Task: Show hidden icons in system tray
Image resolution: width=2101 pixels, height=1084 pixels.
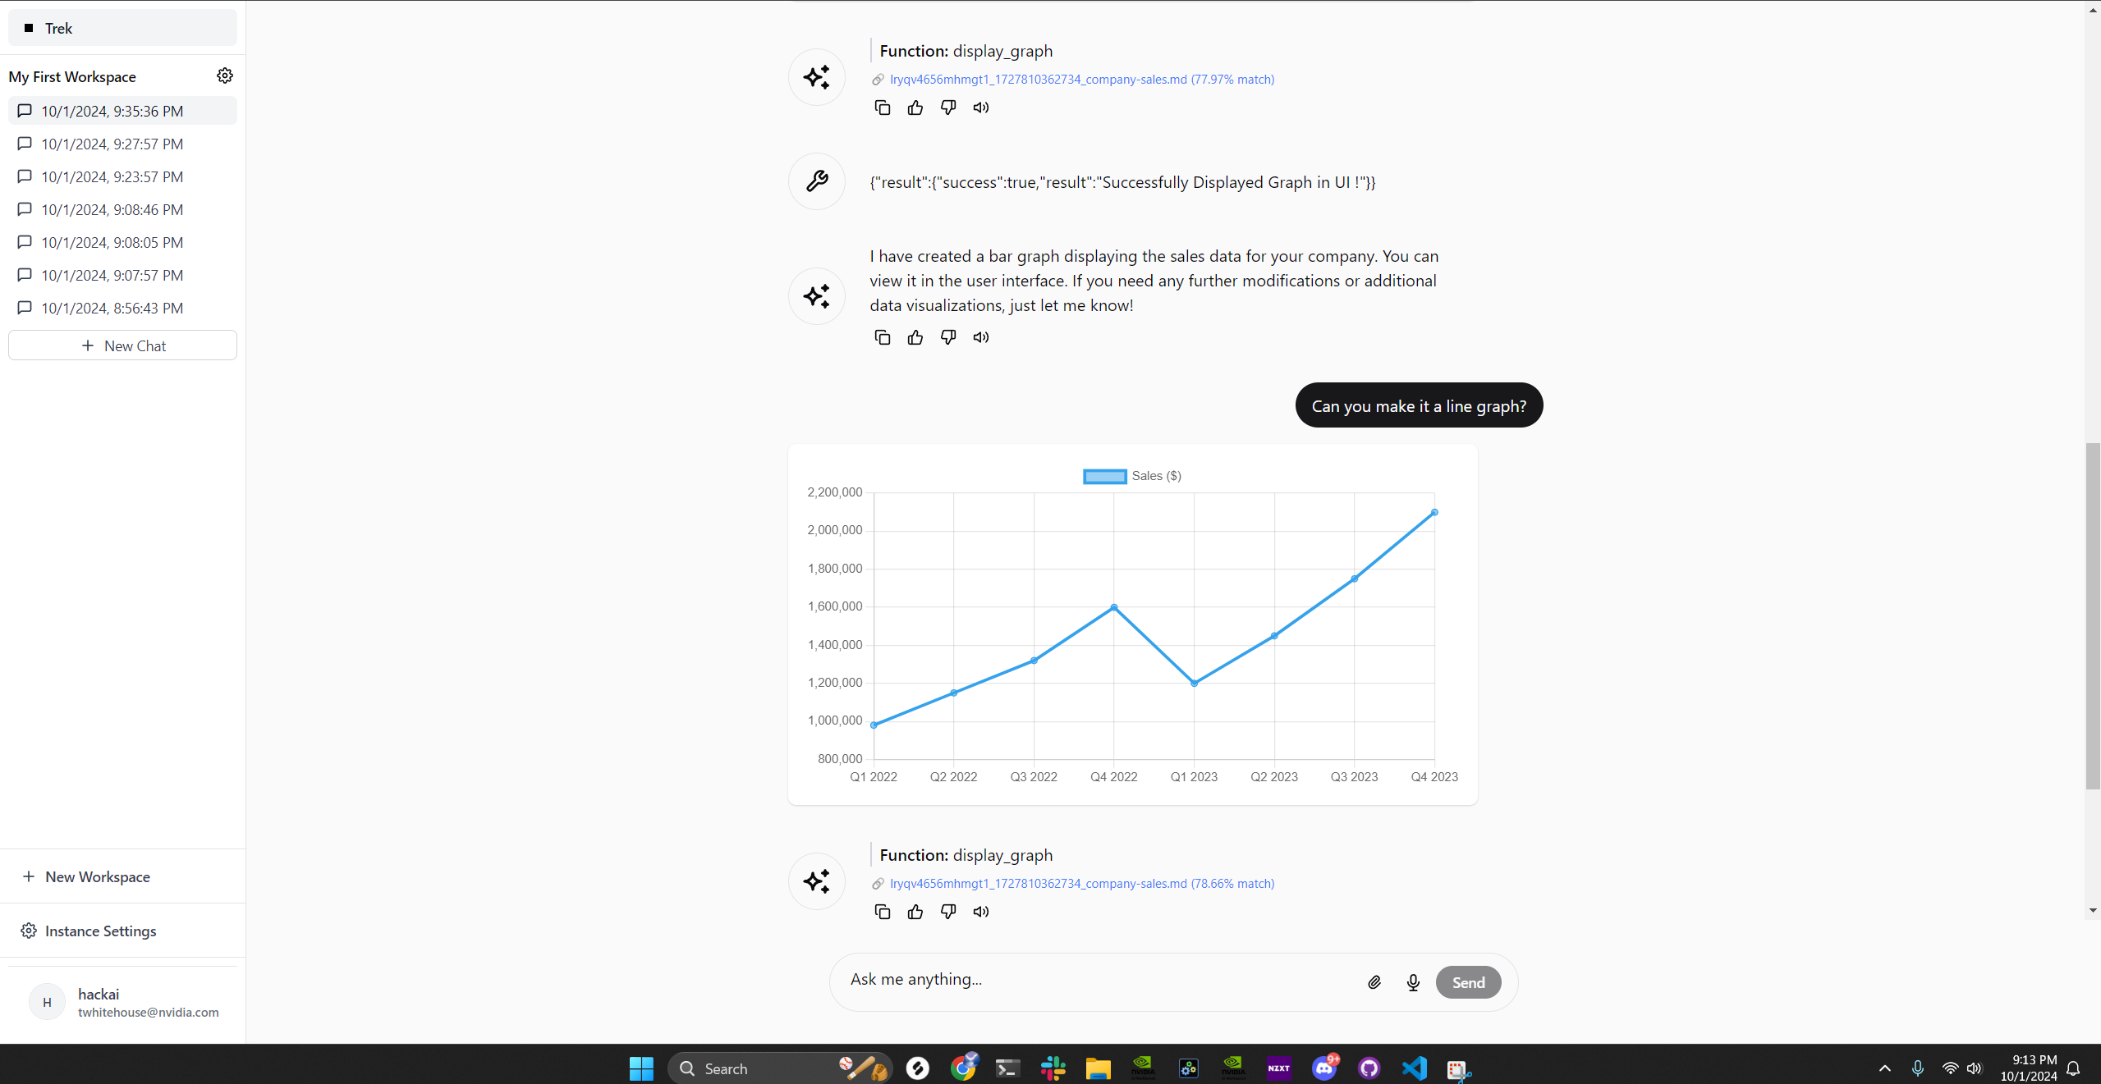Action: (1884, 1068)
